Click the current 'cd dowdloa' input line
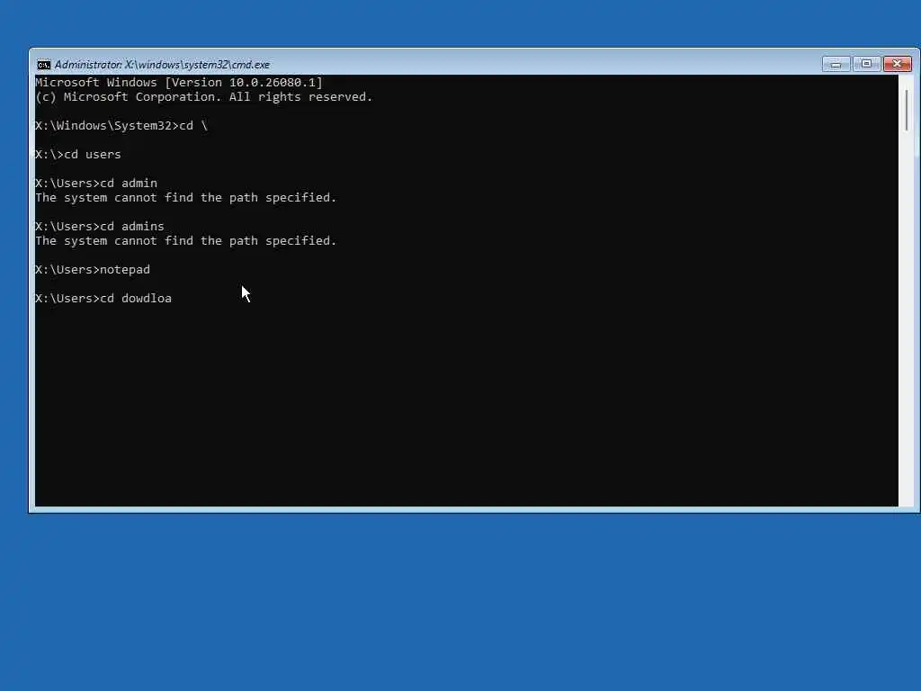Image resolution: width=921 pixels, height=691 pixels. (103, 299)
